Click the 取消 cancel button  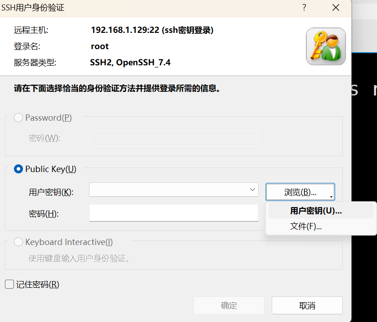click(307, 305)
